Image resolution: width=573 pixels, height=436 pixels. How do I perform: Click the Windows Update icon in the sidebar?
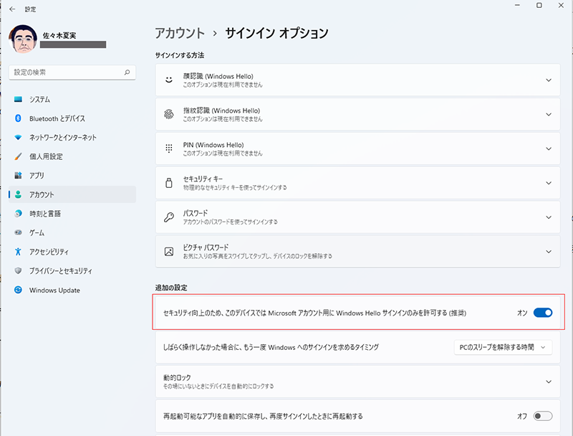pos(18,290)
